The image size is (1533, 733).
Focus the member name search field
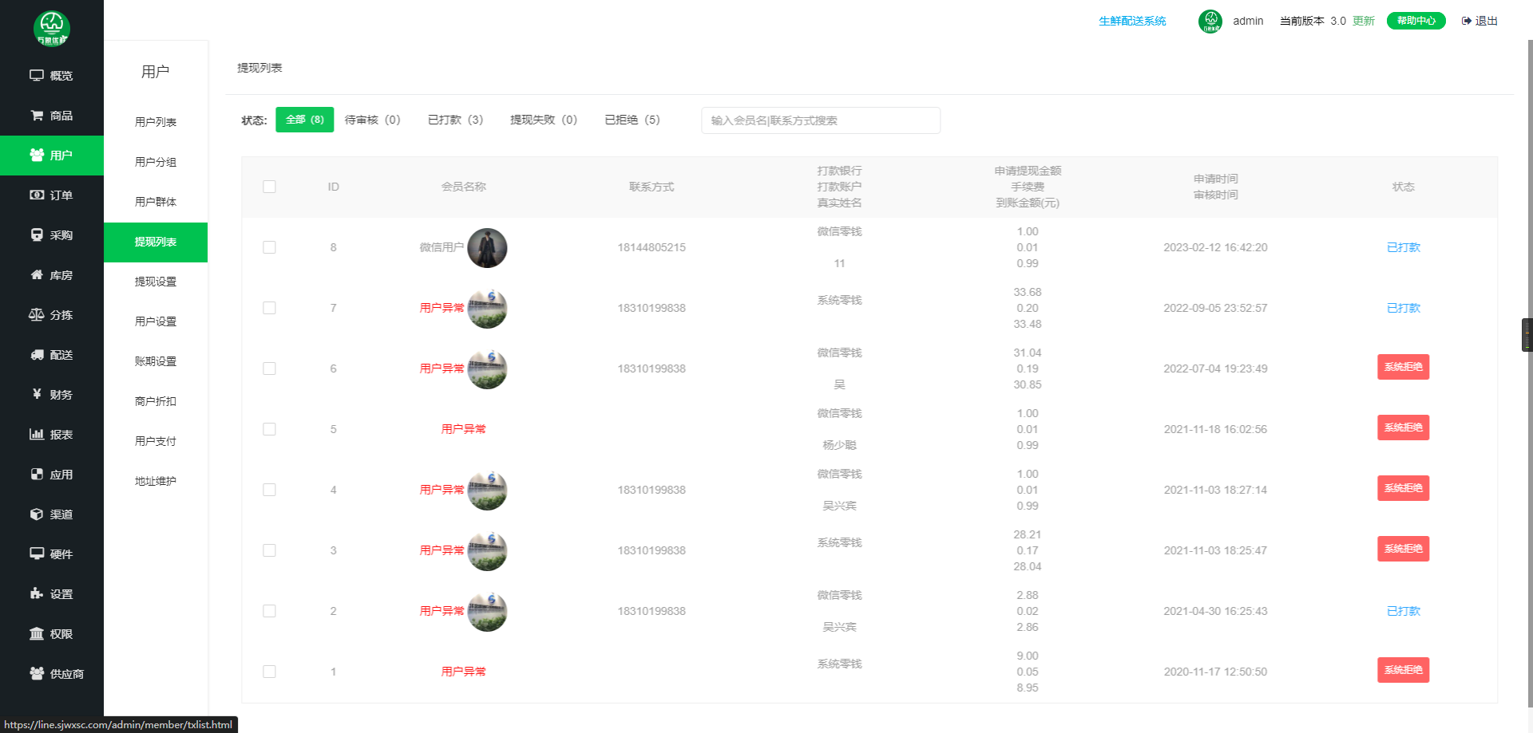tap(820, 120)
